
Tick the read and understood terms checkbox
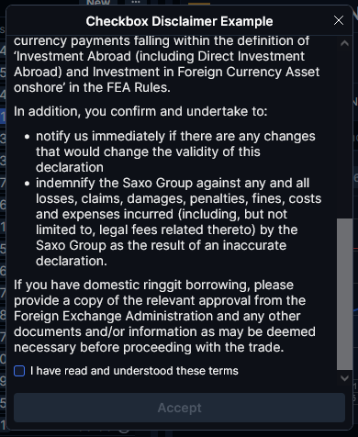[19, 371]
